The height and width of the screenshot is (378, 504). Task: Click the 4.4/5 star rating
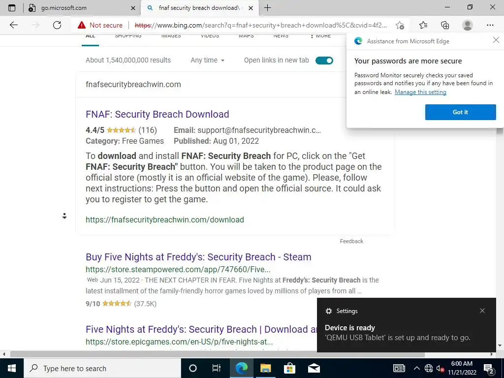pyautogui.click(x=121, y=130)
